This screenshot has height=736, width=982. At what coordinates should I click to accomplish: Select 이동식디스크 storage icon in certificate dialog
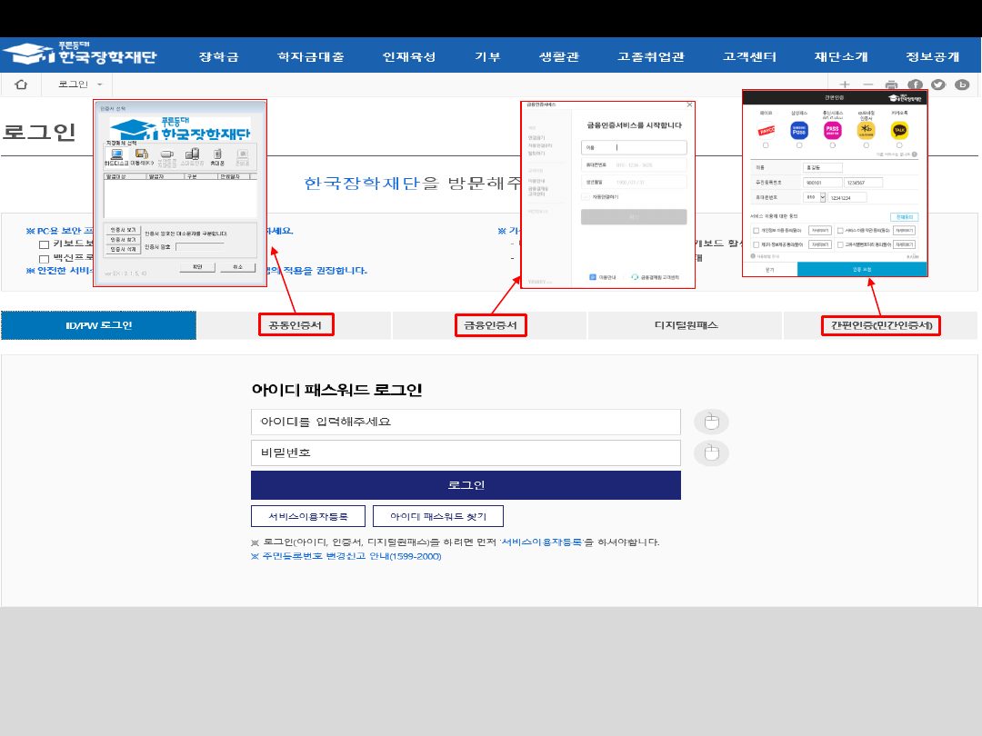(142, 157)
